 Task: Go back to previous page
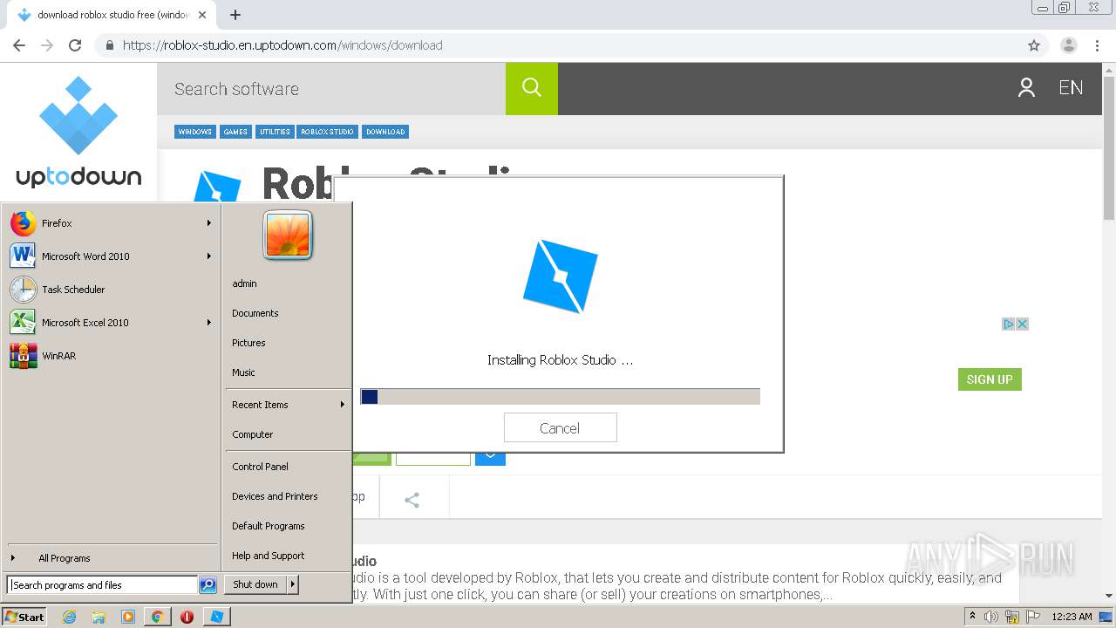click(19, 45)
